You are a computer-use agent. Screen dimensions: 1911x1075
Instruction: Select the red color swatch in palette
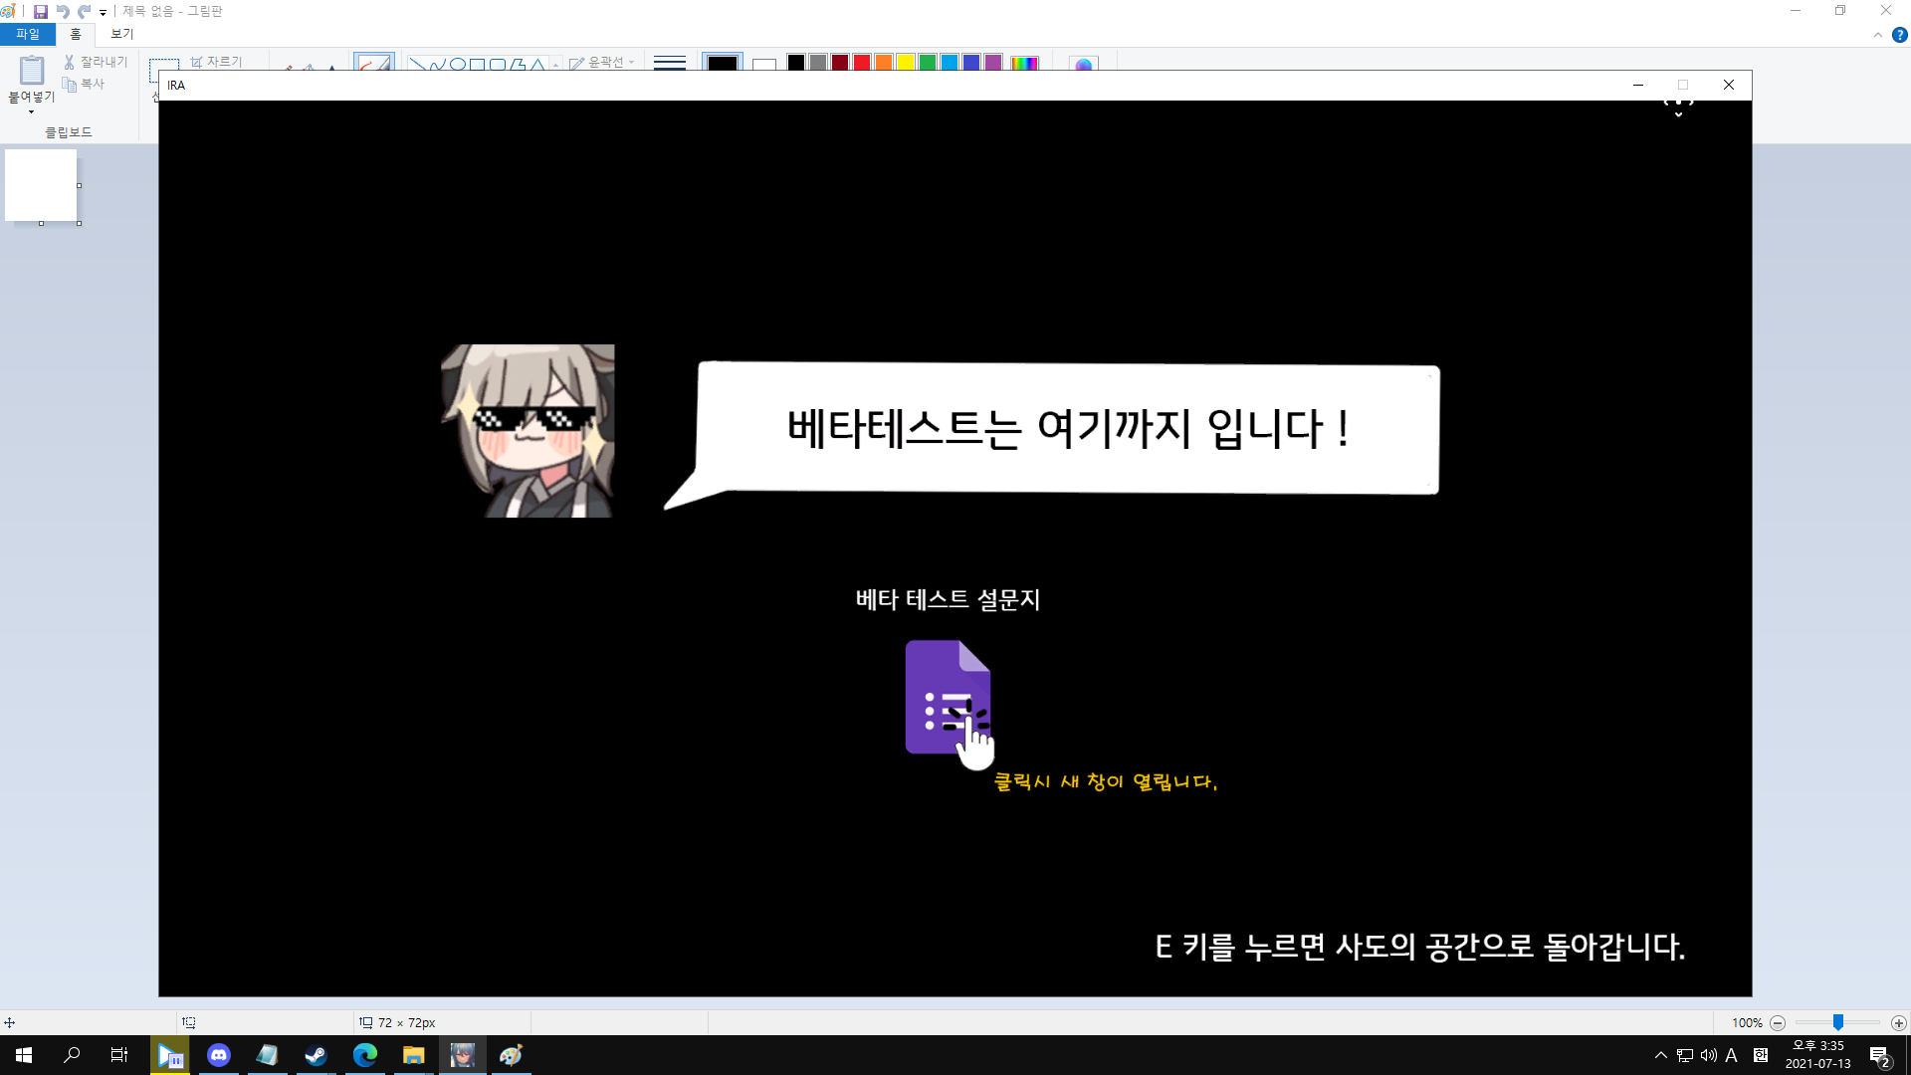click(x=862, y=63)
